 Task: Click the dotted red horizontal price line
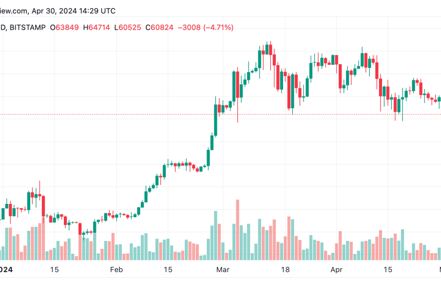(220, 114)
